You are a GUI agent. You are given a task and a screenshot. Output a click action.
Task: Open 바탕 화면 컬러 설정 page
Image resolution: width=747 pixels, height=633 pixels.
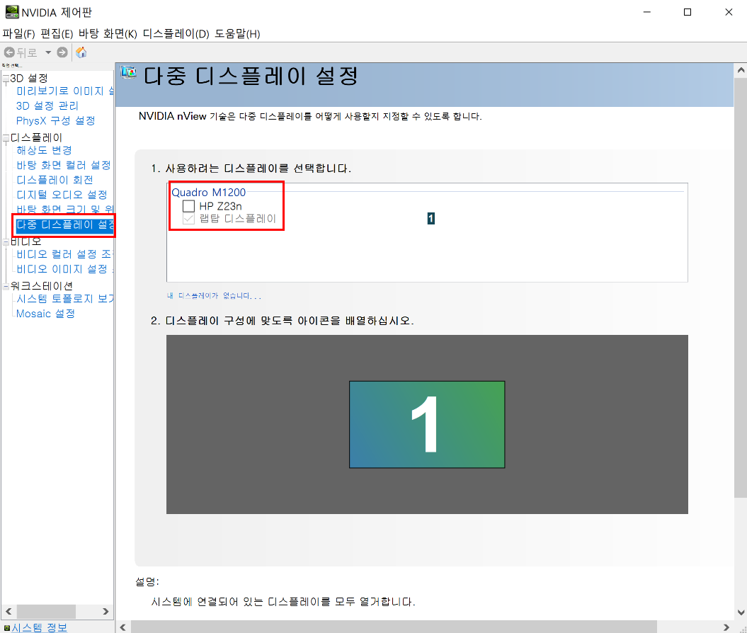click(64, 165)
